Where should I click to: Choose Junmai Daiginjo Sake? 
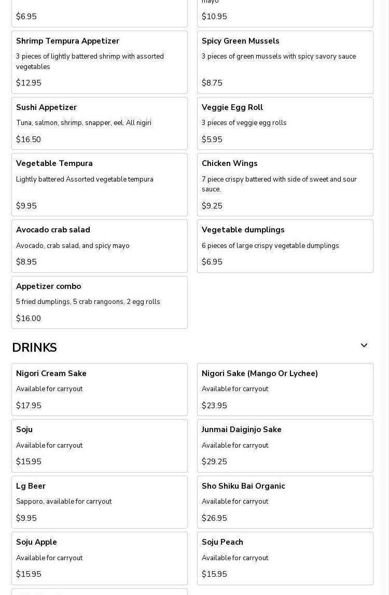pyautogui.click(x=285, y=446)
